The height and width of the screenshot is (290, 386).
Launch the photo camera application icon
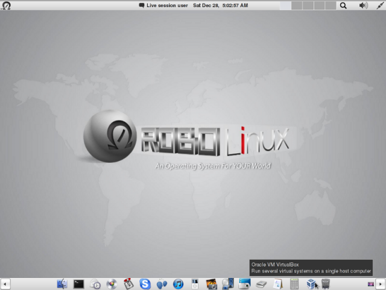point(211,284)
